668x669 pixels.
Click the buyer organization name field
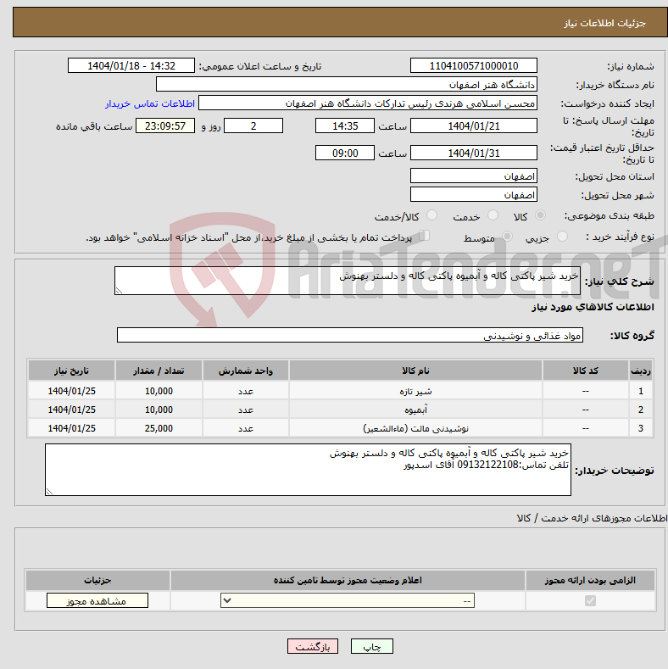pos(347,85)
